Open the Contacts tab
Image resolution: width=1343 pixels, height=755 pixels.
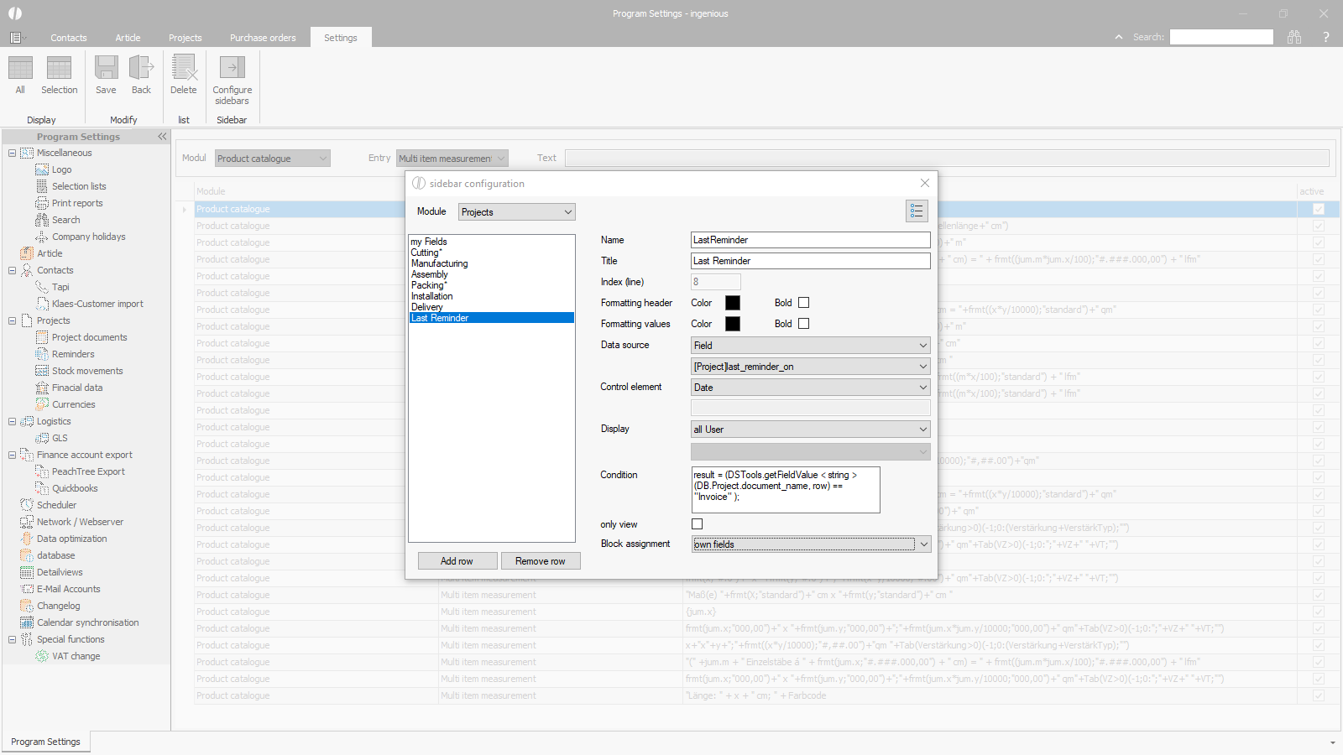(68, 38)
